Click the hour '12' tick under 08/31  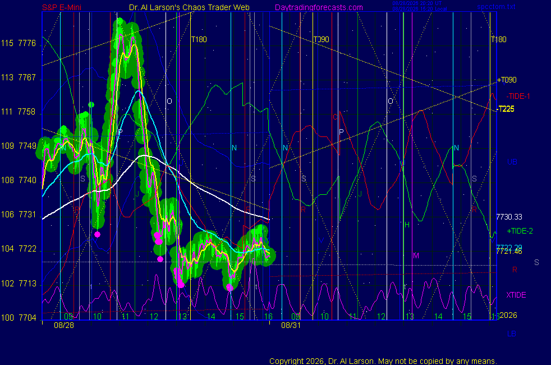point(382,317)
